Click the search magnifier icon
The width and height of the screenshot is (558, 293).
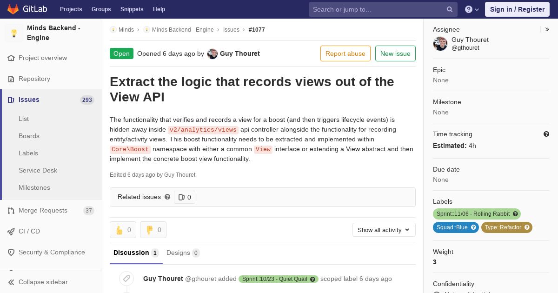point(450,9)
